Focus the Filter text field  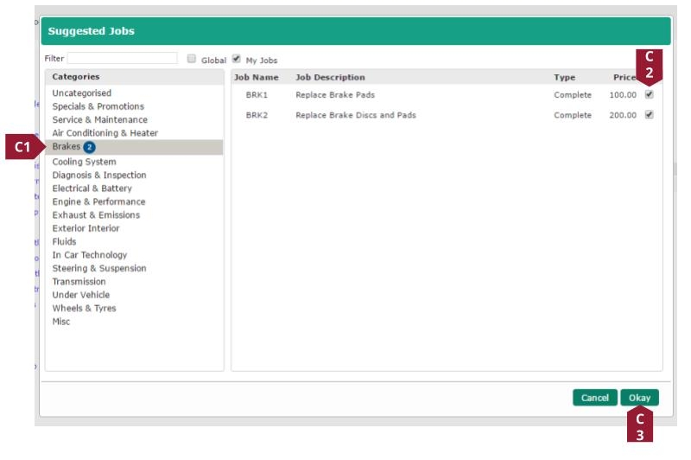coord(122,59)
